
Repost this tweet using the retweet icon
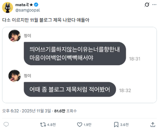click(x=43, y=125)
